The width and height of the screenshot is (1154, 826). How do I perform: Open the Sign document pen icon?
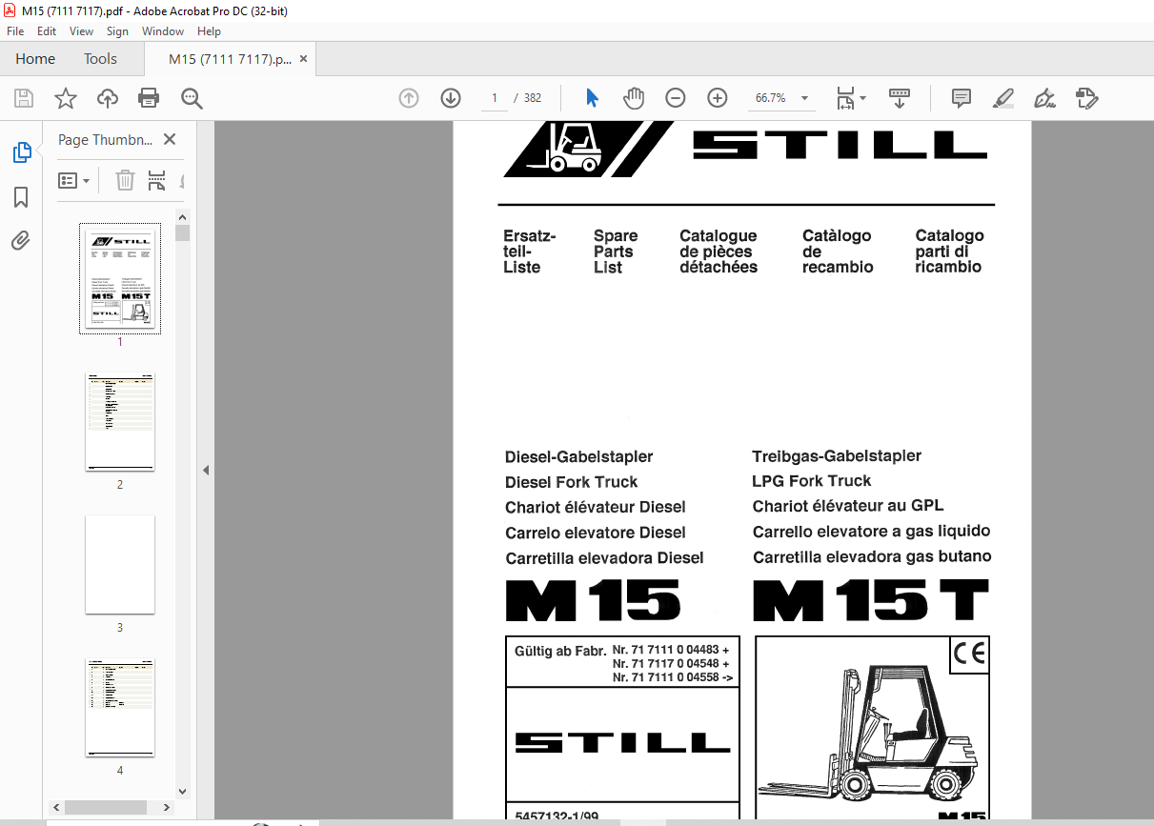coord(1045,98)
